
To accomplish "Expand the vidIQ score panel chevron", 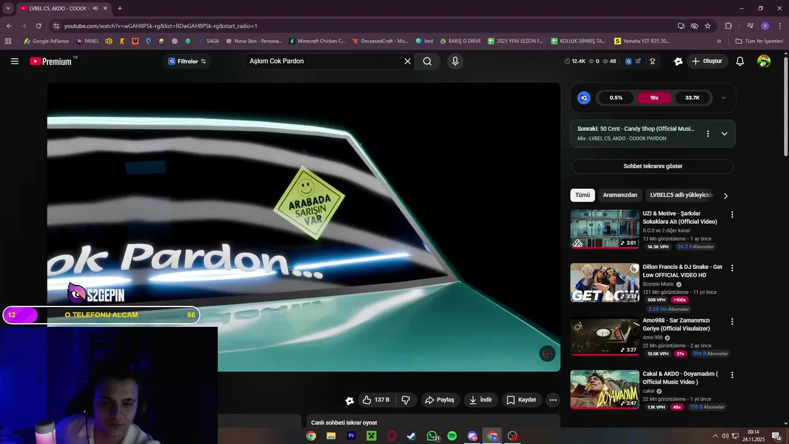I will tap(723, 97).
